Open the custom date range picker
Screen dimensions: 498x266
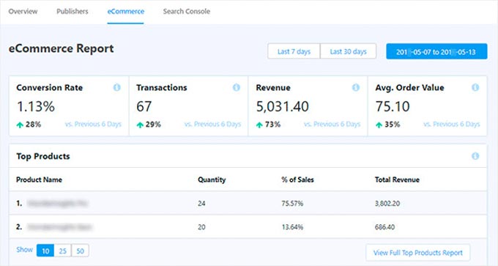coord(436,51)
